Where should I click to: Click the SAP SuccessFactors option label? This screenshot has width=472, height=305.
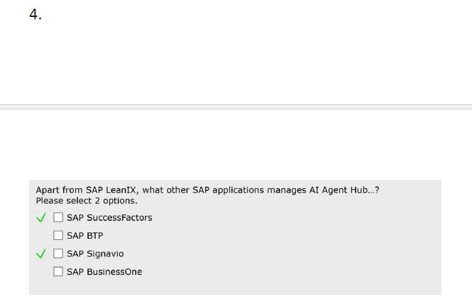pyautogui.click(x=109, y=217)
